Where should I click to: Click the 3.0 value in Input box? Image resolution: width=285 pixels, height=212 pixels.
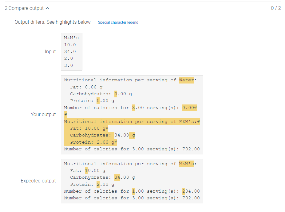[69, 65]
